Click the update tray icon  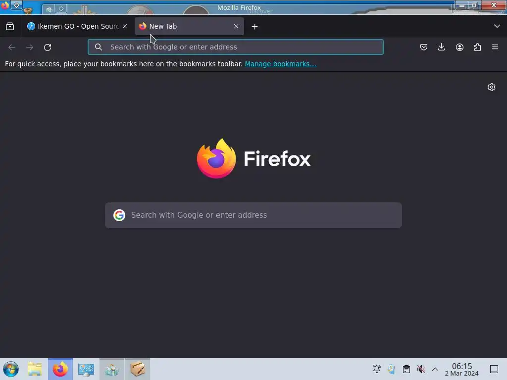pos(392,369)
